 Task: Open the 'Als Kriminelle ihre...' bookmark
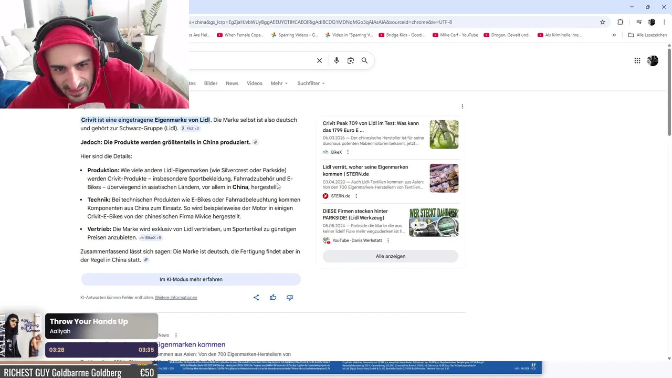(x=560, y=35)
